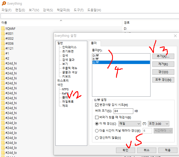
Task: Click 제거(R) button
Action: [163, 64]
